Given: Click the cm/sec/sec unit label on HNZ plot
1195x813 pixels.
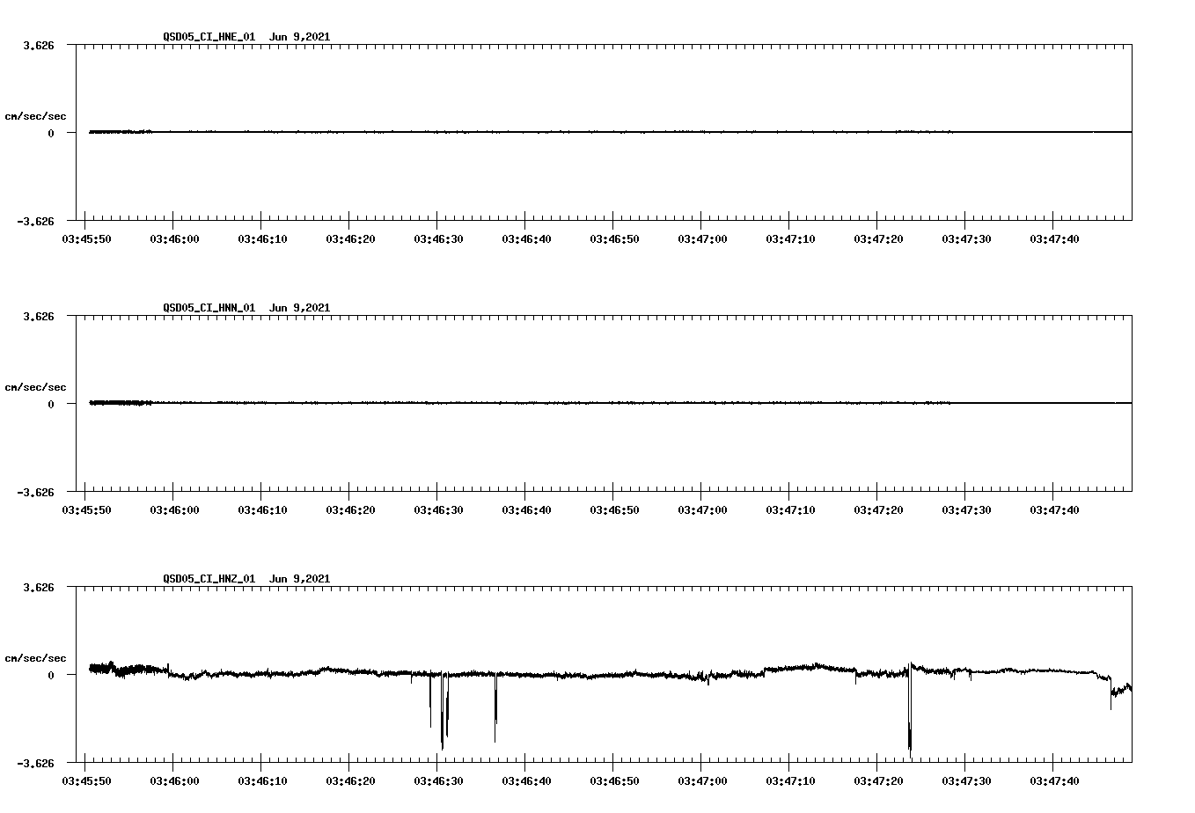Looking at the screenshot, I should pyautogui.click(x=35, y=658).
